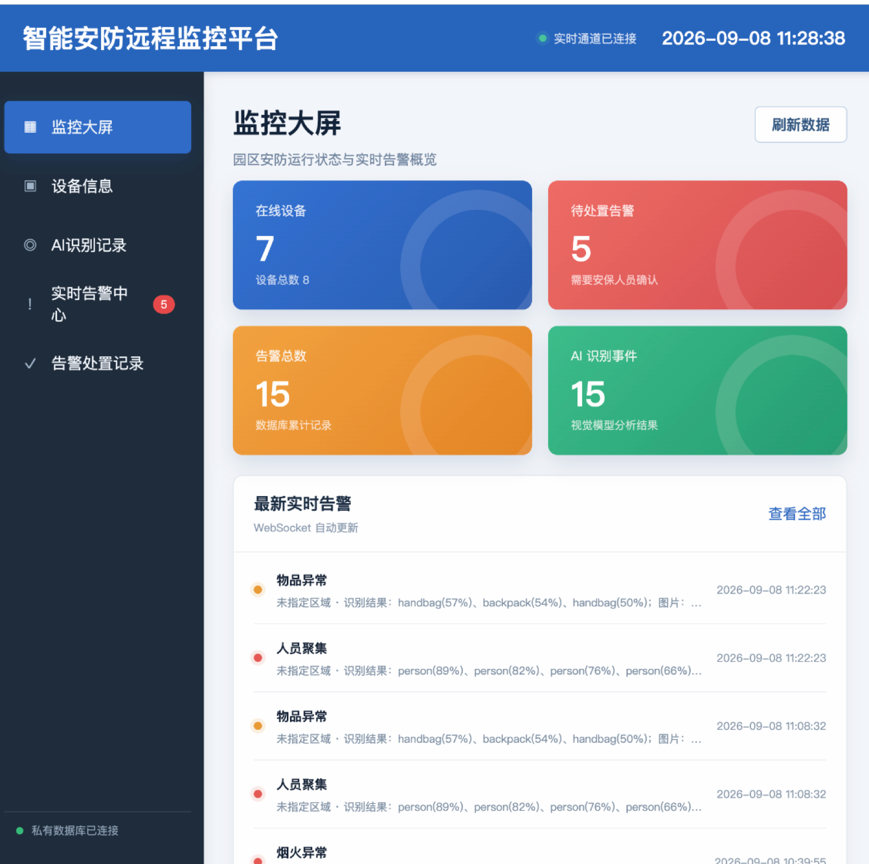Screen dimensions: 869x864
Task: Click the 刷新数据 button
Action: pos(801,124)
